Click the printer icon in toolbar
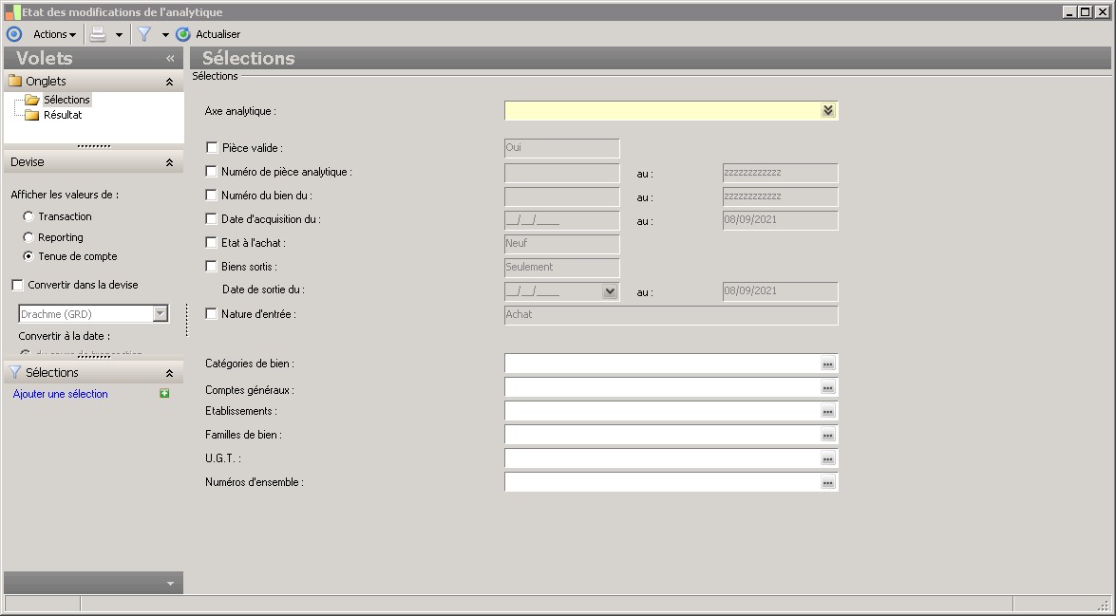This screenshot has width=1116, height=616. (x=98, y=34)
